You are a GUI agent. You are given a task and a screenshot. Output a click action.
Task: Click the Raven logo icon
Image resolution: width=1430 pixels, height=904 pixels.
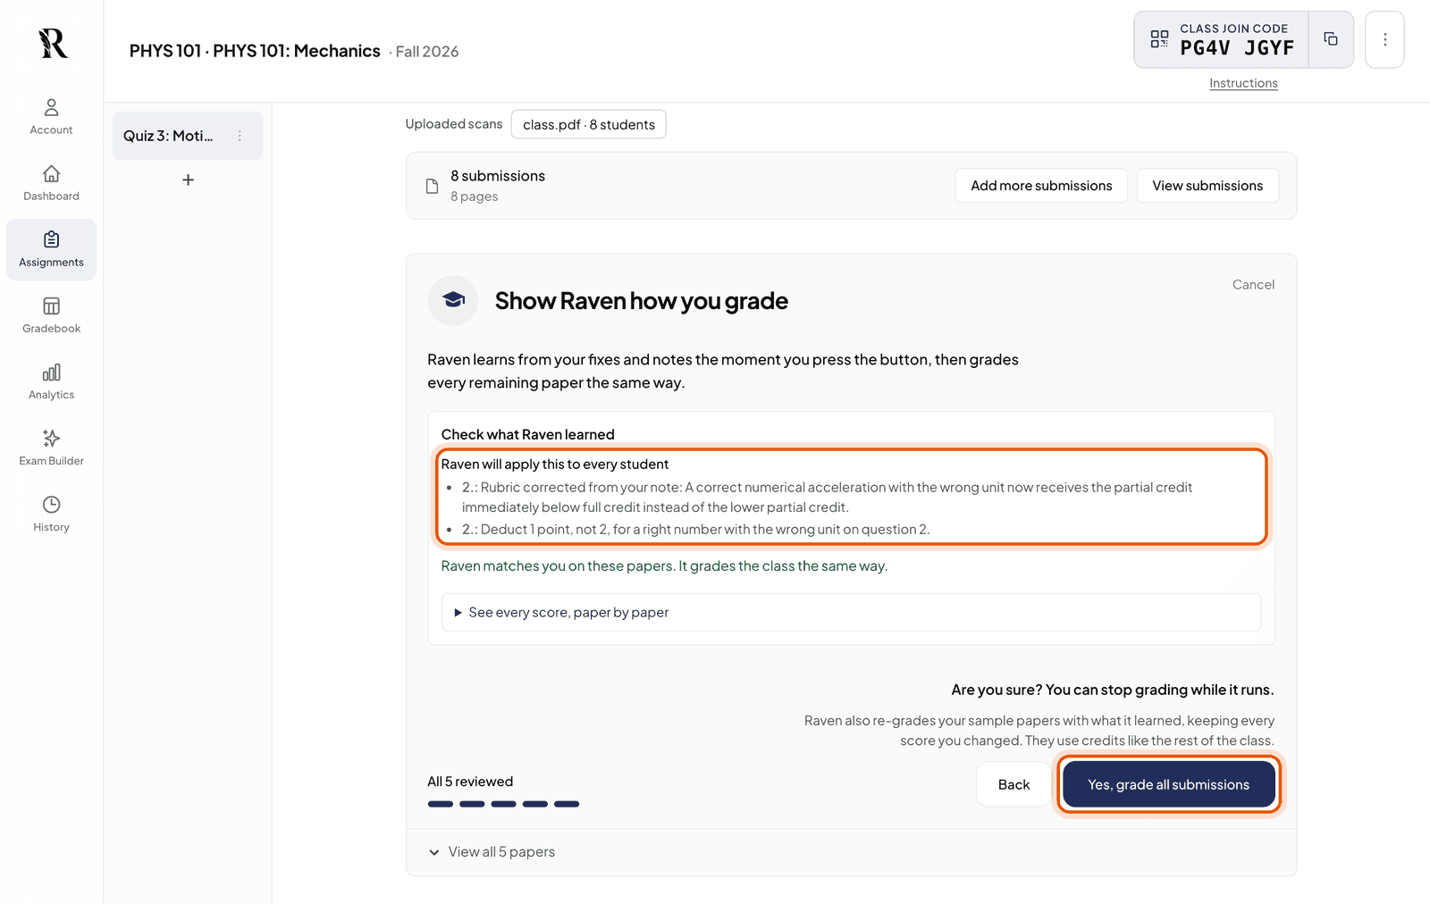[x=53, y=43]
